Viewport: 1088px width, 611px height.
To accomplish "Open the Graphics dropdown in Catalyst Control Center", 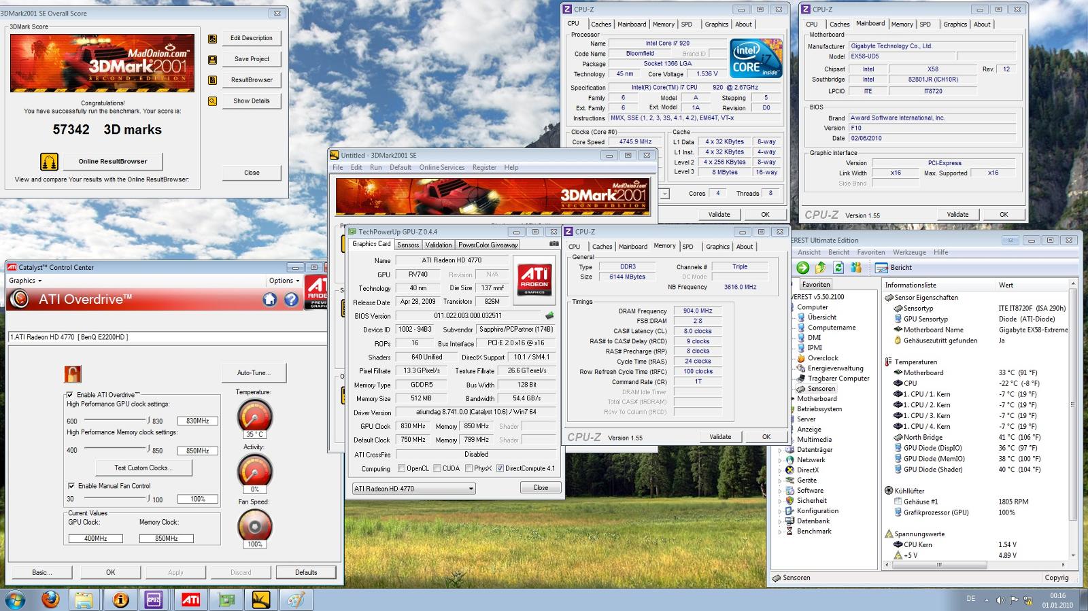I will click(25, 281).
